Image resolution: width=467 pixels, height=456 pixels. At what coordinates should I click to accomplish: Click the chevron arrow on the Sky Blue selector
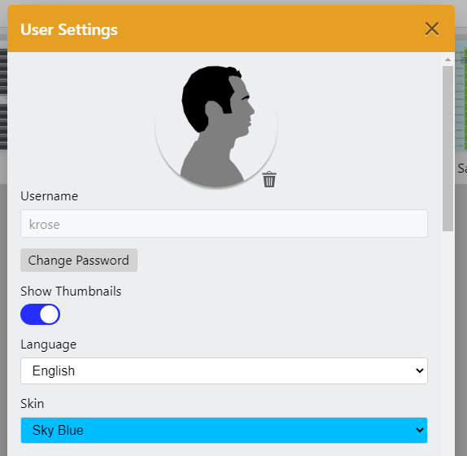pyautogui.click(x=419, y=430)
